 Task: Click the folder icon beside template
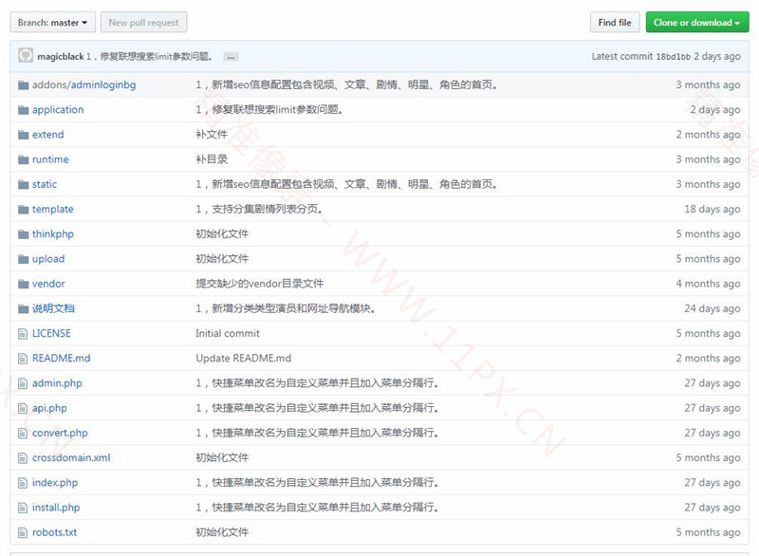pos(23,209)
